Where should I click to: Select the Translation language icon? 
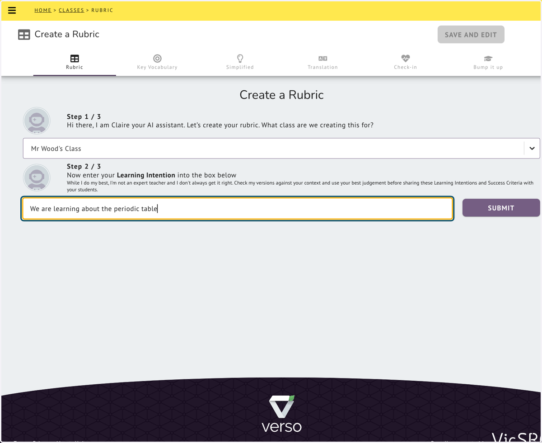pos(322,58)
